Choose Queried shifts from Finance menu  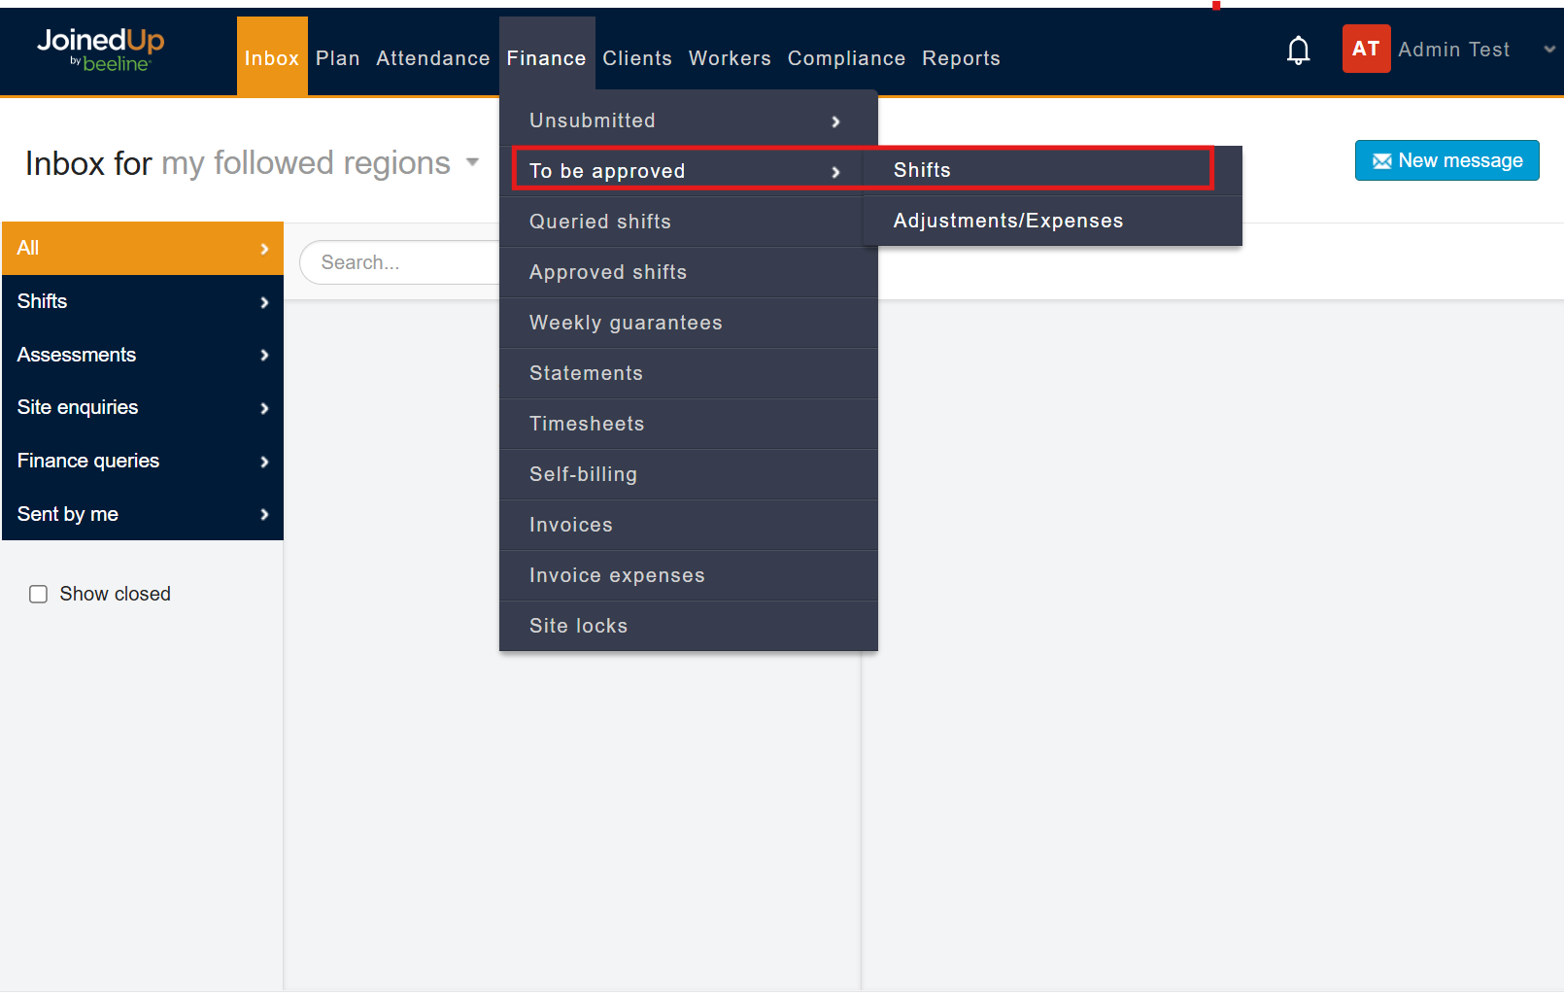click(689, 222)
